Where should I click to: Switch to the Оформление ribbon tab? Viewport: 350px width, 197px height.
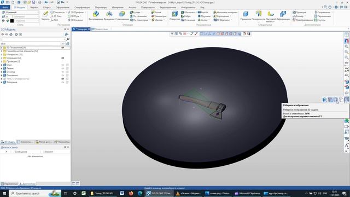point(62,7)
